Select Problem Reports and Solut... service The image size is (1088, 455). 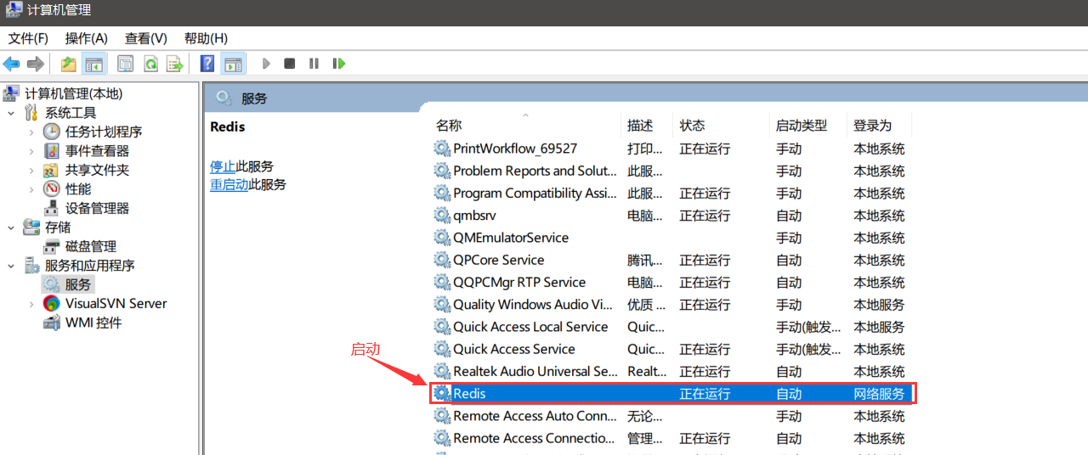(671, 171)
